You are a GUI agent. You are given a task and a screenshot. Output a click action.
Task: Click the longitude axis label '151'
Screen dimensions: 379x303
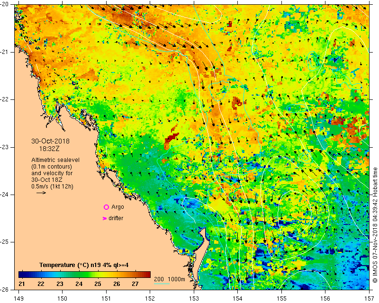106,298
